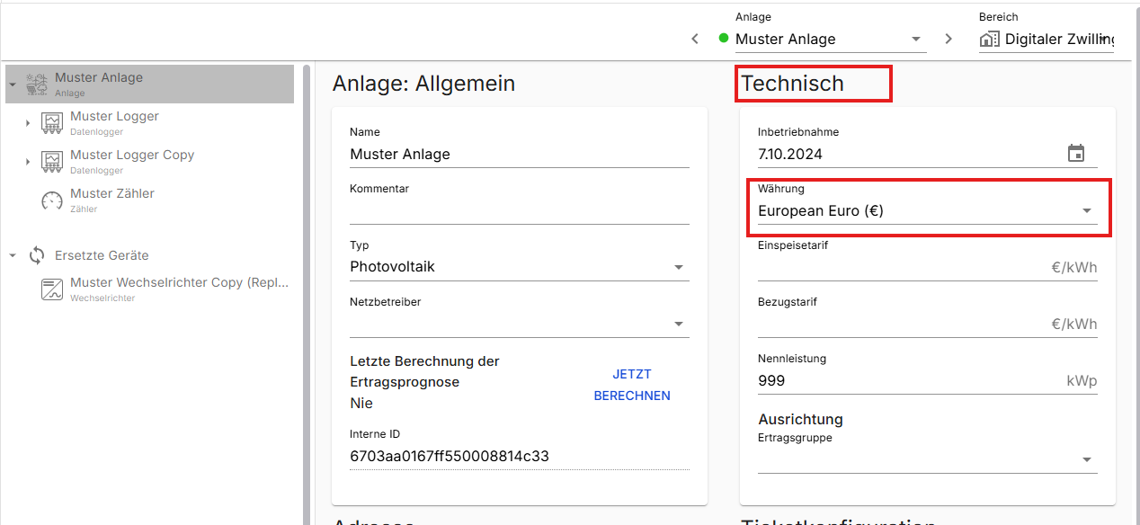Screen dimensions: 1140x525
Task: Click the Muster Zähler meter gauge icon
Action: pyautogui.click(x=52, y=200)
